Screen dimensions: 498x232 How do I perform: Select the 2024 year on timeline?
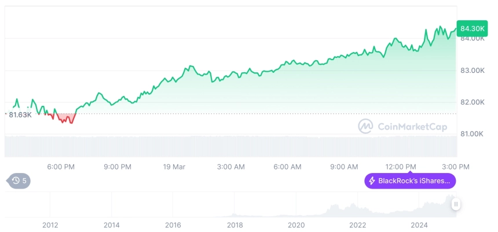pos(419,225)
